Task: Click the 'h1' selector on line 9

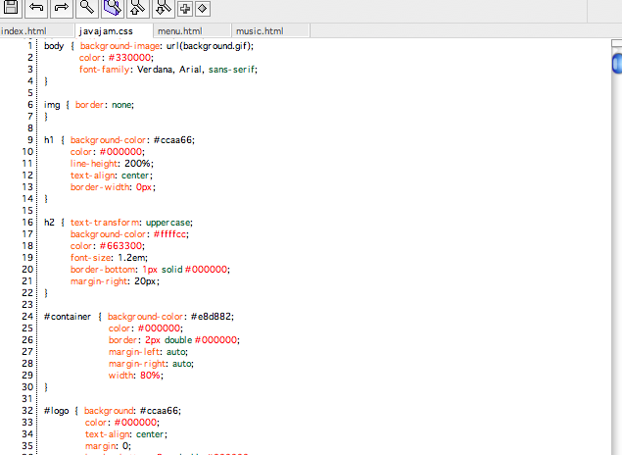Action: 49,140
